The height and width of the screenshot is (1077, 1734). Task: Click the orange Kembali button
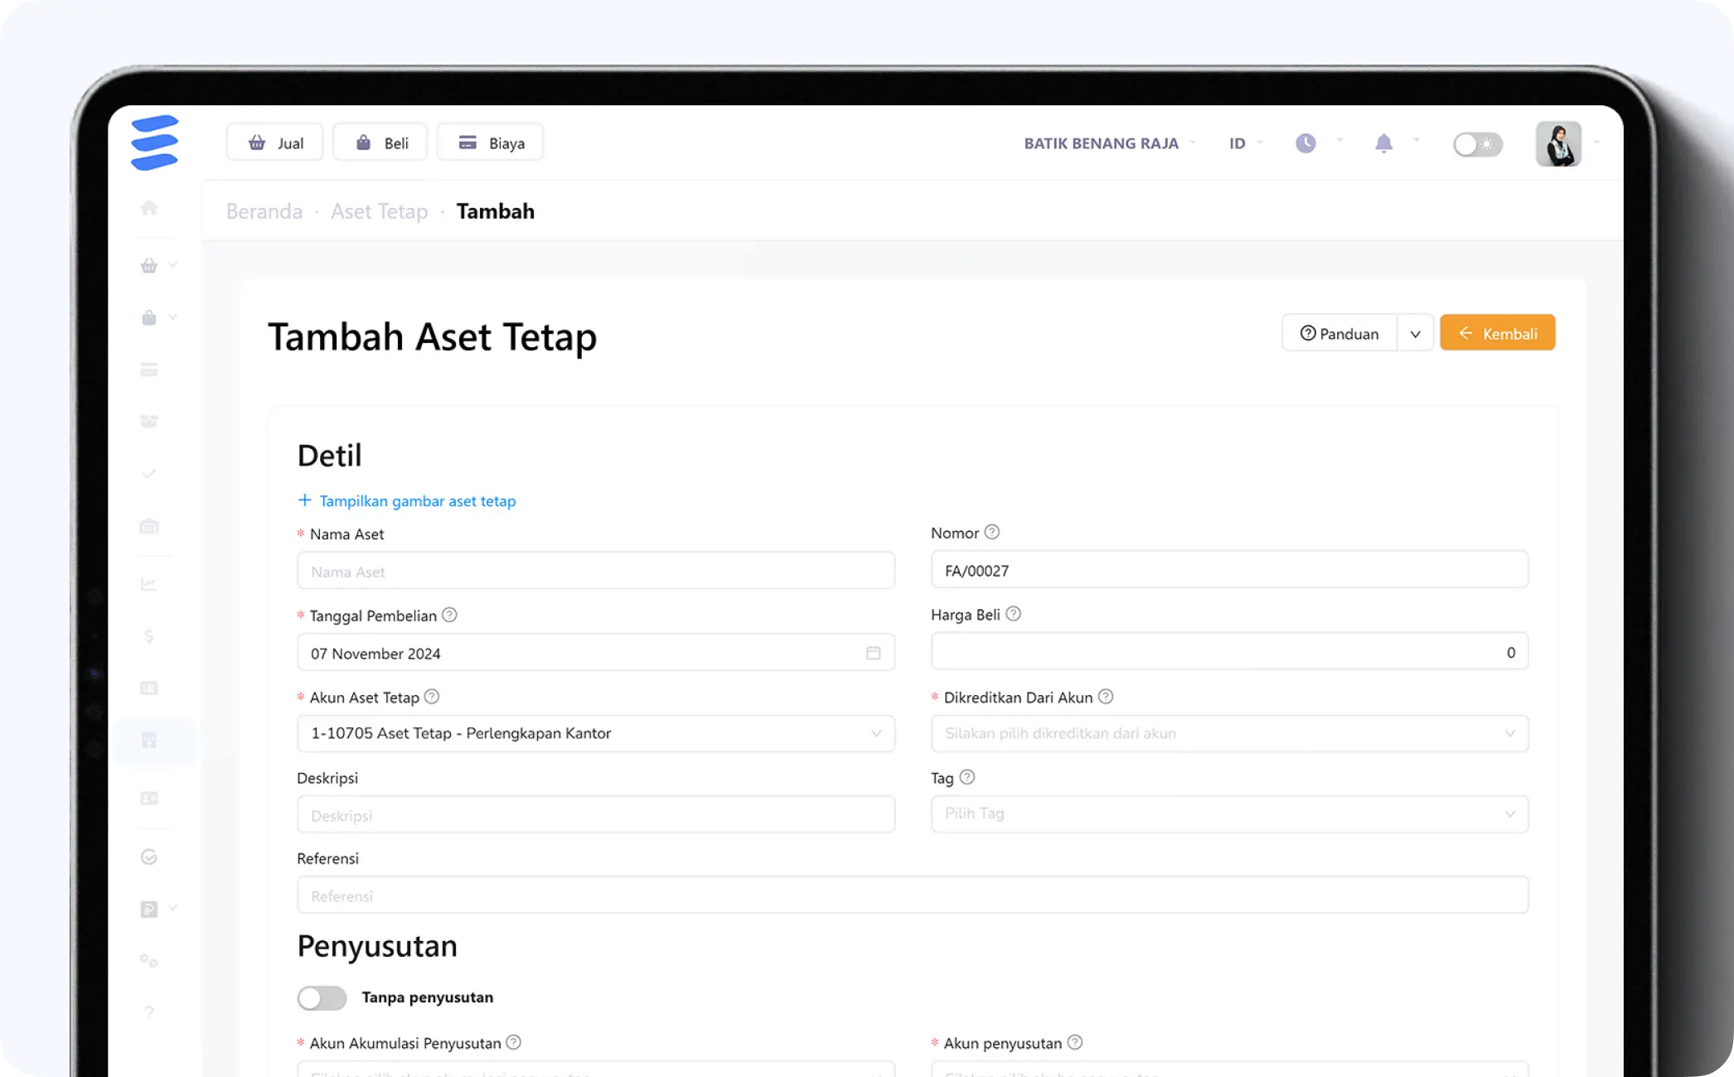pyautogui.click(x=1498, y=333)
